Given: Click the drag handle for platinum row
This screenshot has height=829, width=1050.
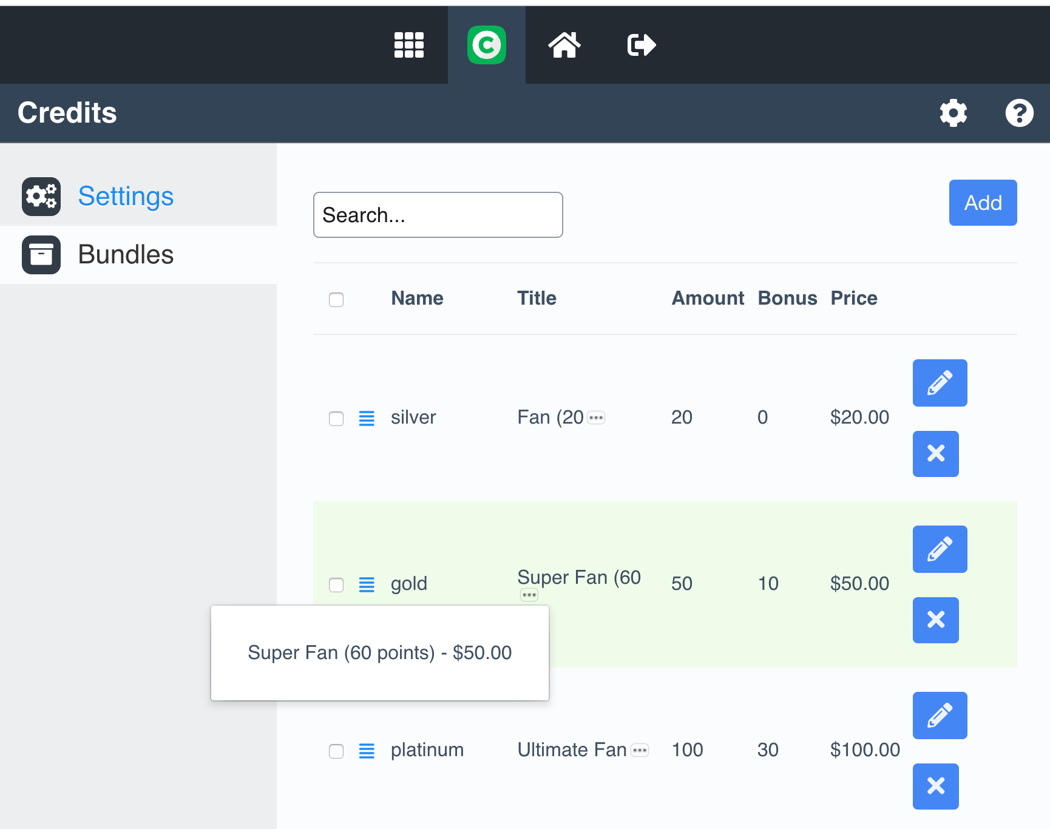Looking at the screenshot, I should pyautogui.click(x=367, y=751).
